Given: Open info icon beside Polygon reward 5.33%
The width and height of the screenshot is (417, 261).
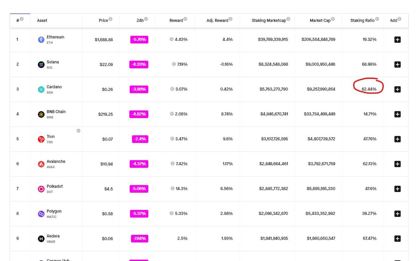Looking at the screenshot, I should pyautogui.click(x=172, y=214).
